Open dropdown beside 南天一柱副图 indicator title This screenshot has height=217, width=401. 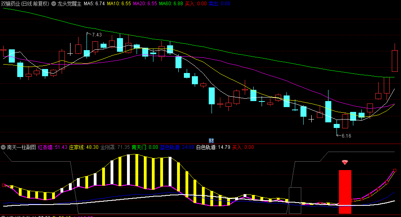pos(3,147)
